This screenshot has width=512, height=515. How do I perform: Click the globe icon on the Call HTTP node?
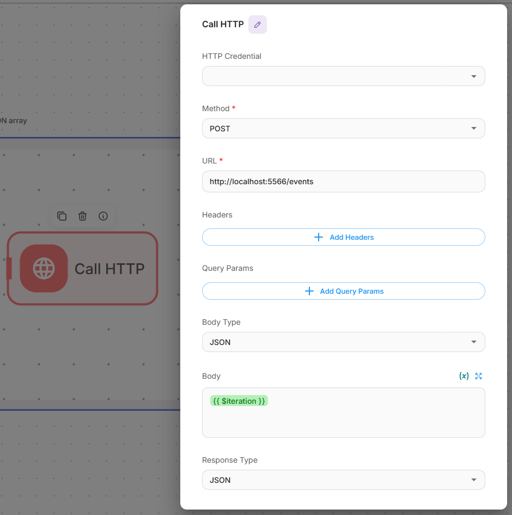pyautogui.click(x=44, y=268)
